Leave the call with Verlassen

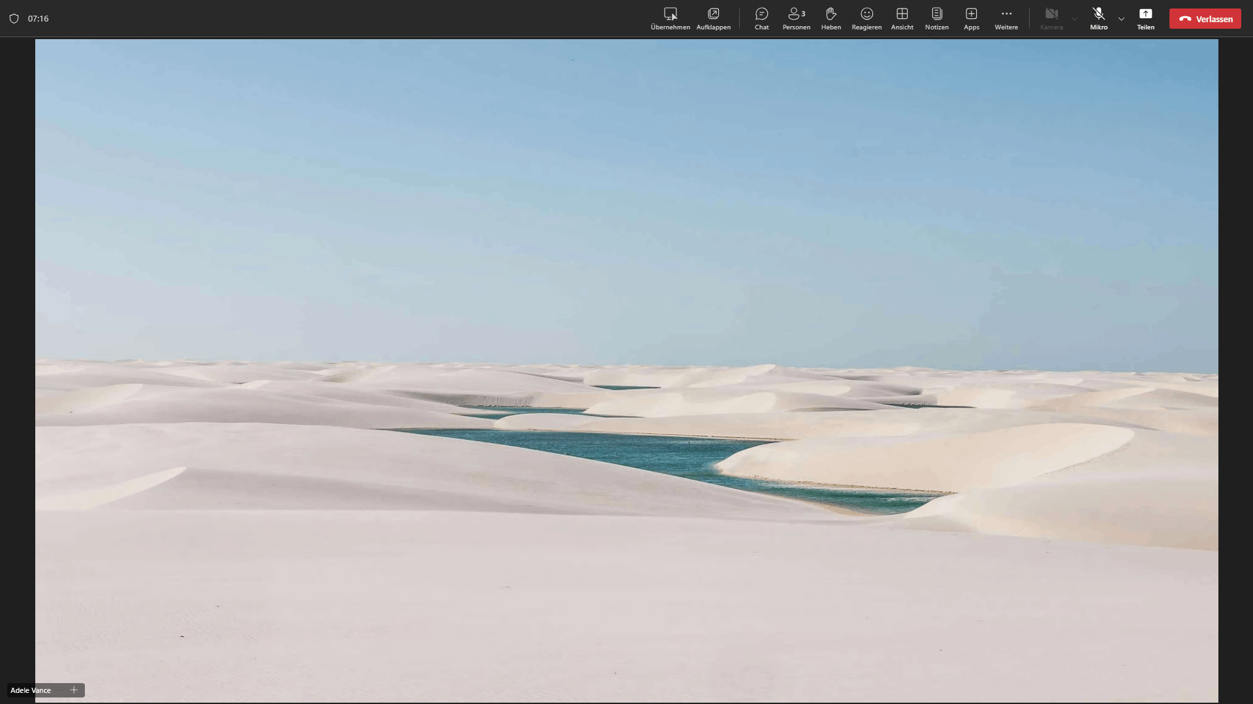point(1205,19)
